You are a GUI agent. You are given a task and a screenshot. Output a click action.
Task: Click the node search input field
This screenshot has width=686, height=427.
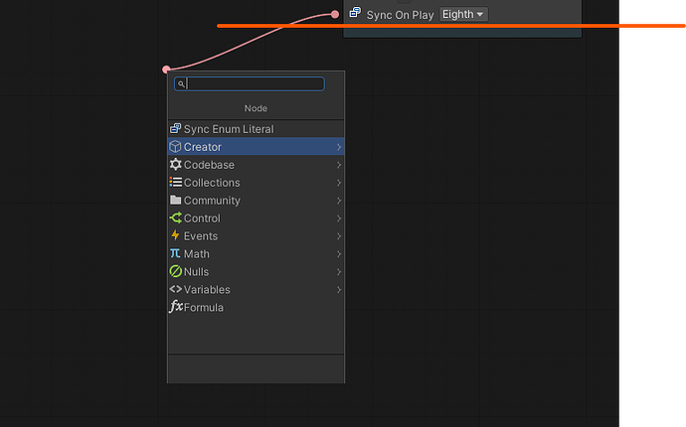click(x=256, y=84)
